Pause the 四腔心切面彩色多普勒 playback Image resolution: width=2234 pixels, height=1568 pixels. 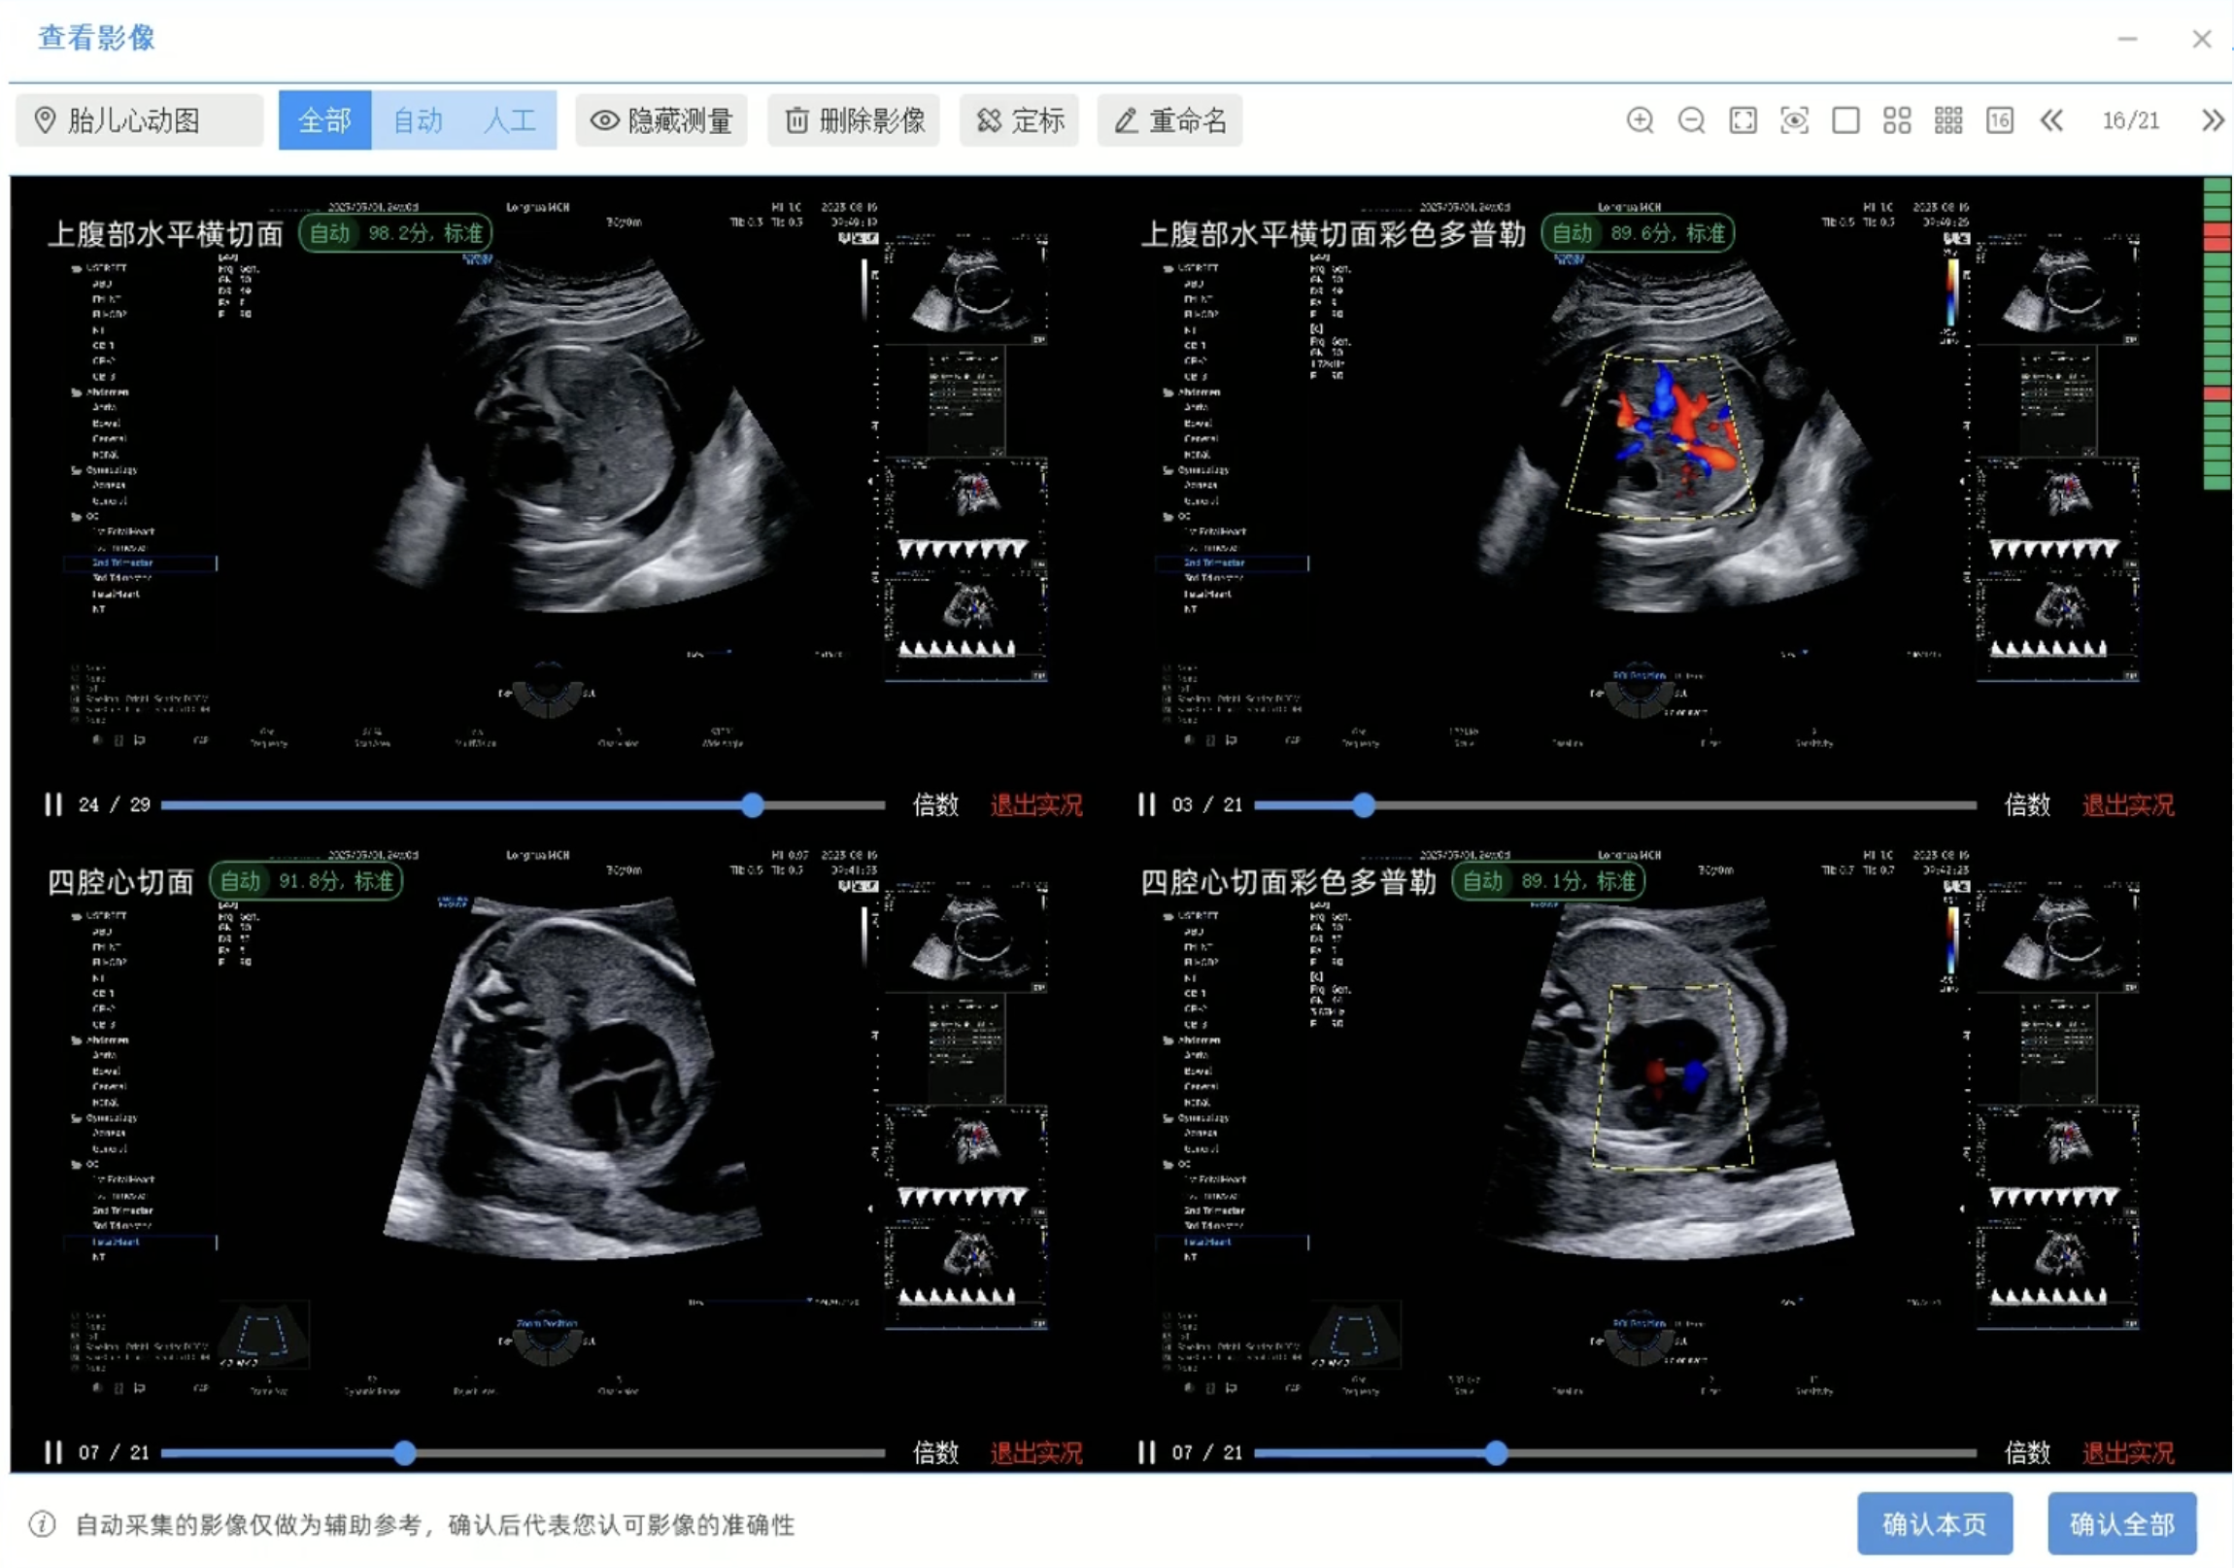[1146, 1453]
